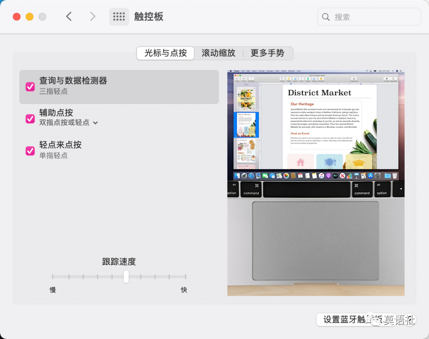Select the 光标与点按 tab
This screenshot has height=339, width=429.
click(165, 53)
